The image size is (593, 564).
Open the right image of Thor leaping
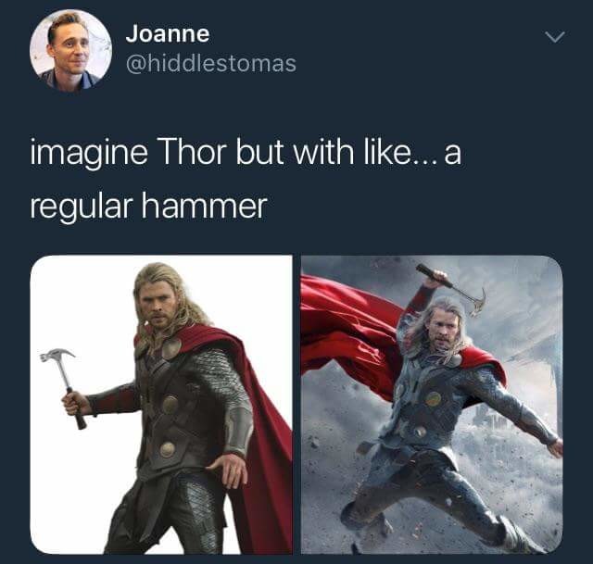coord(432,405)
